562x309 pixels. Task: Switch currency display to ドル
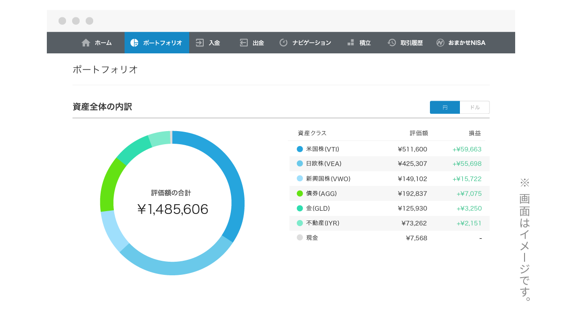pyautogui.click(x=474, y=107)
